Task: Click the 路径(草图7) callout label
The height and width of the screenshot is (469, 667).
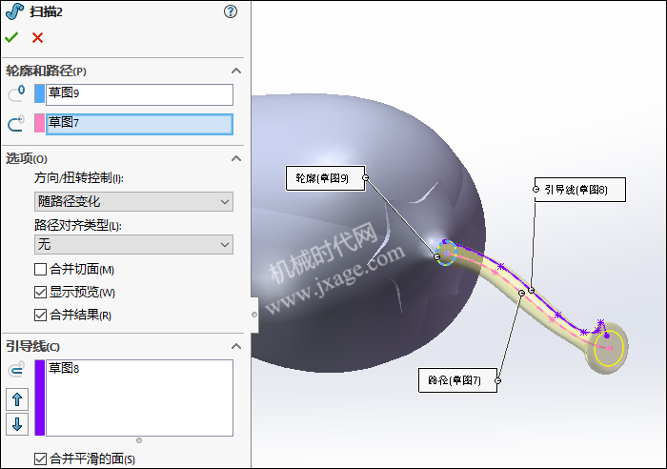Action: (457, 380)
